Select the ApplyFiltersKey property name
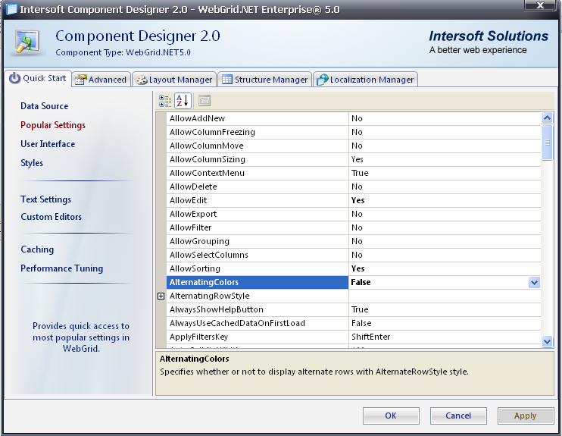 point(198,337)
